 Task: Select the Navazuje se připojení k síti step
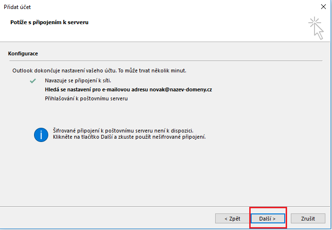click(78, 80)
